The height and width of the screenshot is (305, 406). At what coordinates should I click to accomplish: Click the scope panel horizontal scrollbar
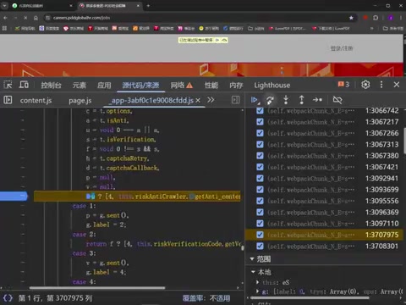tap(310, 297)
